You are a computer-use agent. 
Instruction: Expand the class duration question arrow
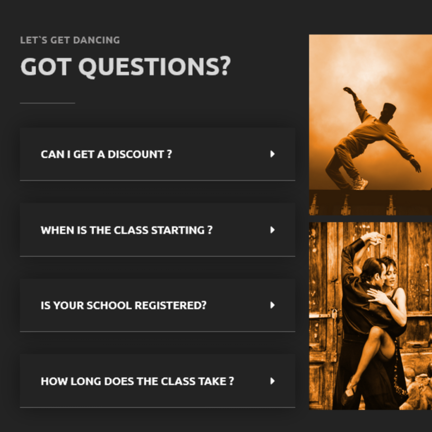click(273, 381)
